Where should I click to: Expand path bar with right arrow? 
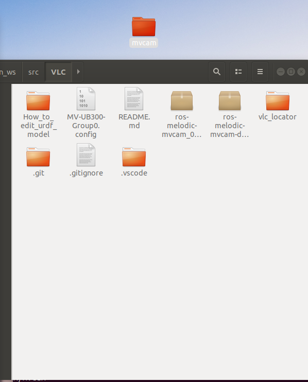78,72
